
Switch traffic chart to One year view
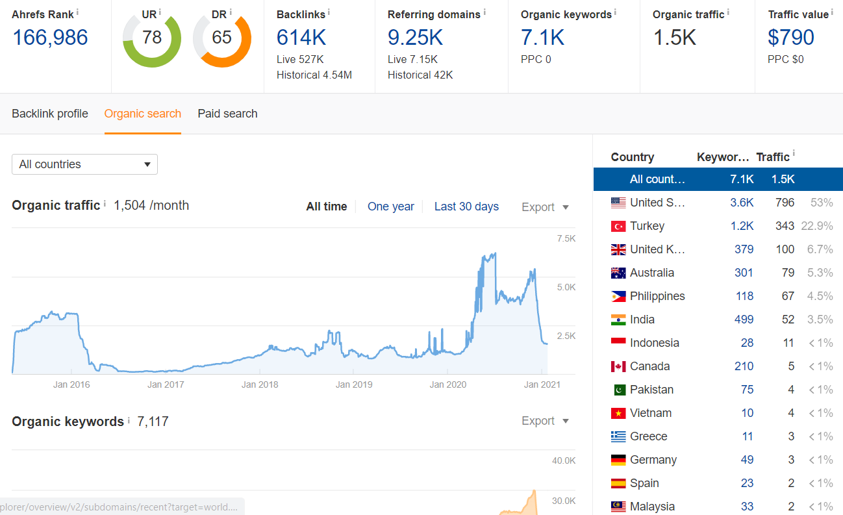(x=390, y=207)
